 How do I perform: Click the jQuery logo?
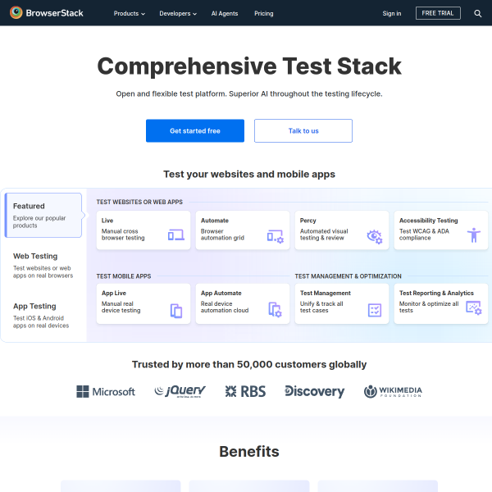coord(180,391)
